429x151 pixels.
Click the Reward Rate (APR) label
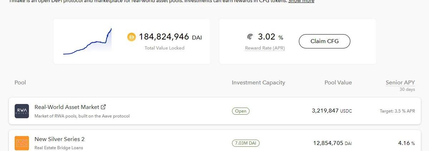265,48
